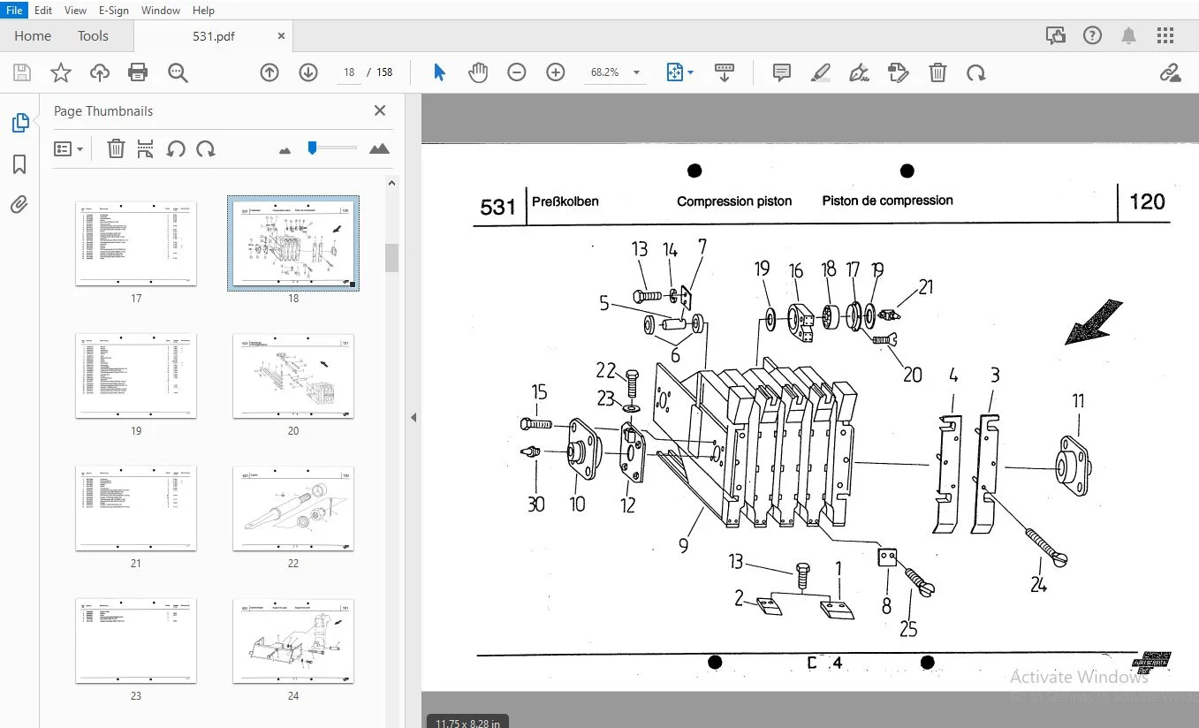Switch to the Tools tab

click(93, 36)
